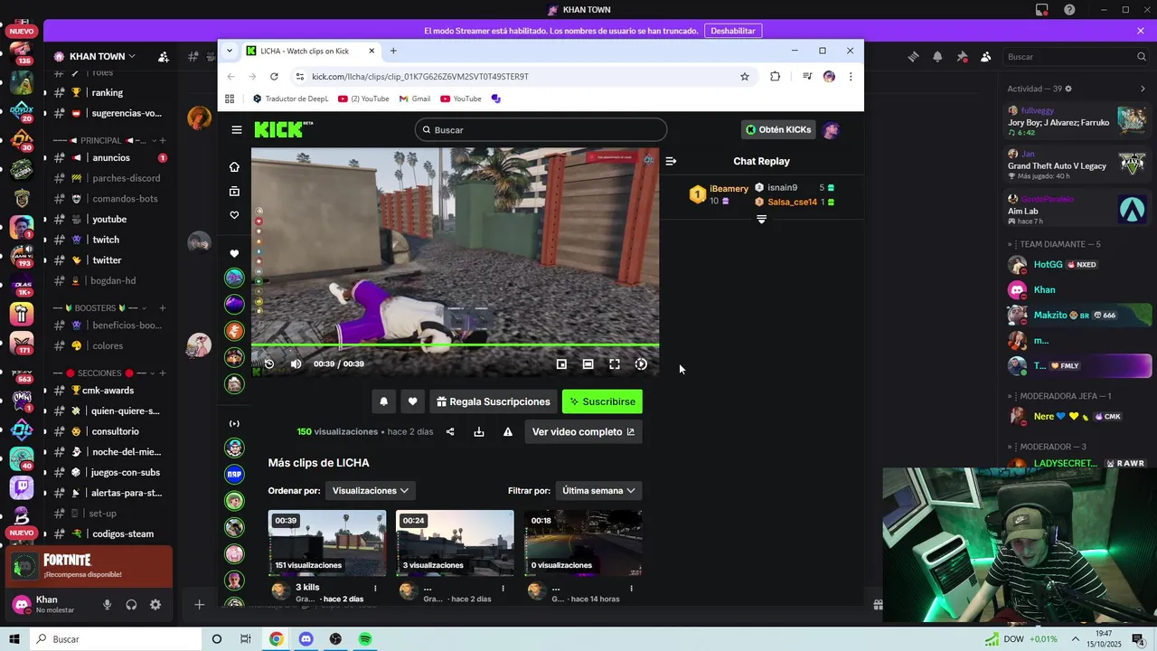Viewport: 1157px width, 651px height.
Task: Open Chrome extensions puzzle icon
Action: point(775,77)
